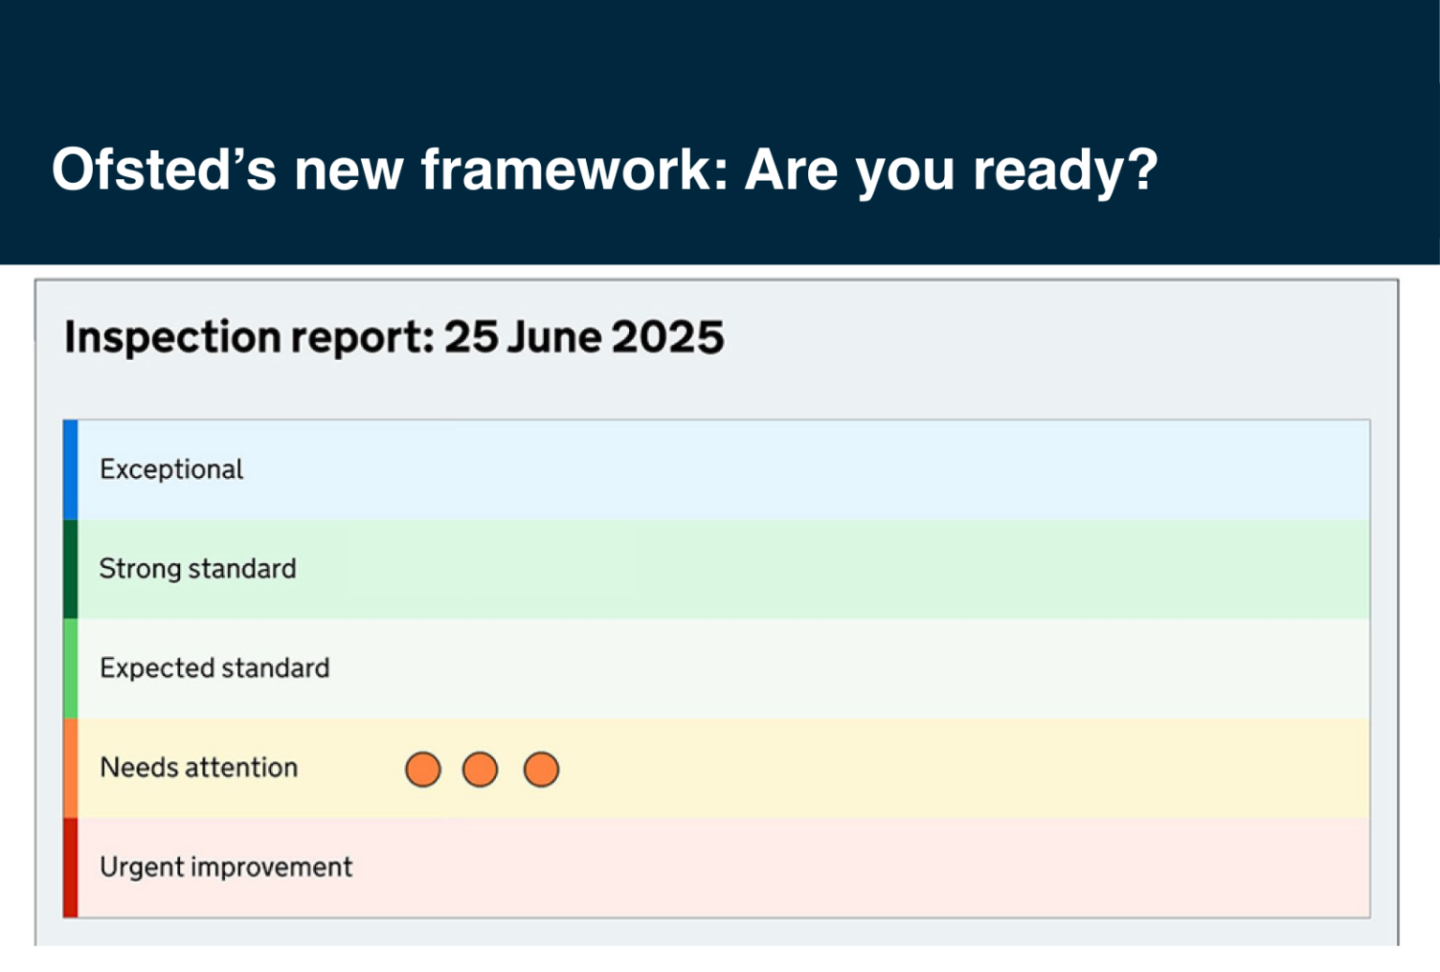Screen dimensions: 1440x972
Task: Click the last orange dot in Needs attention
Action: (541, 770)
